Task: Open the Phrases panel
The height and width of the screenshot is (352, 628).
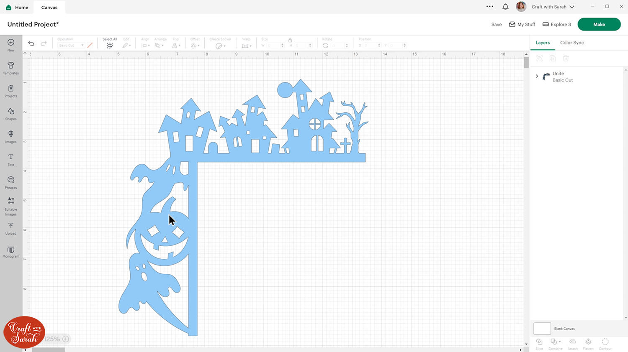Action: click(x=11, y=183)
